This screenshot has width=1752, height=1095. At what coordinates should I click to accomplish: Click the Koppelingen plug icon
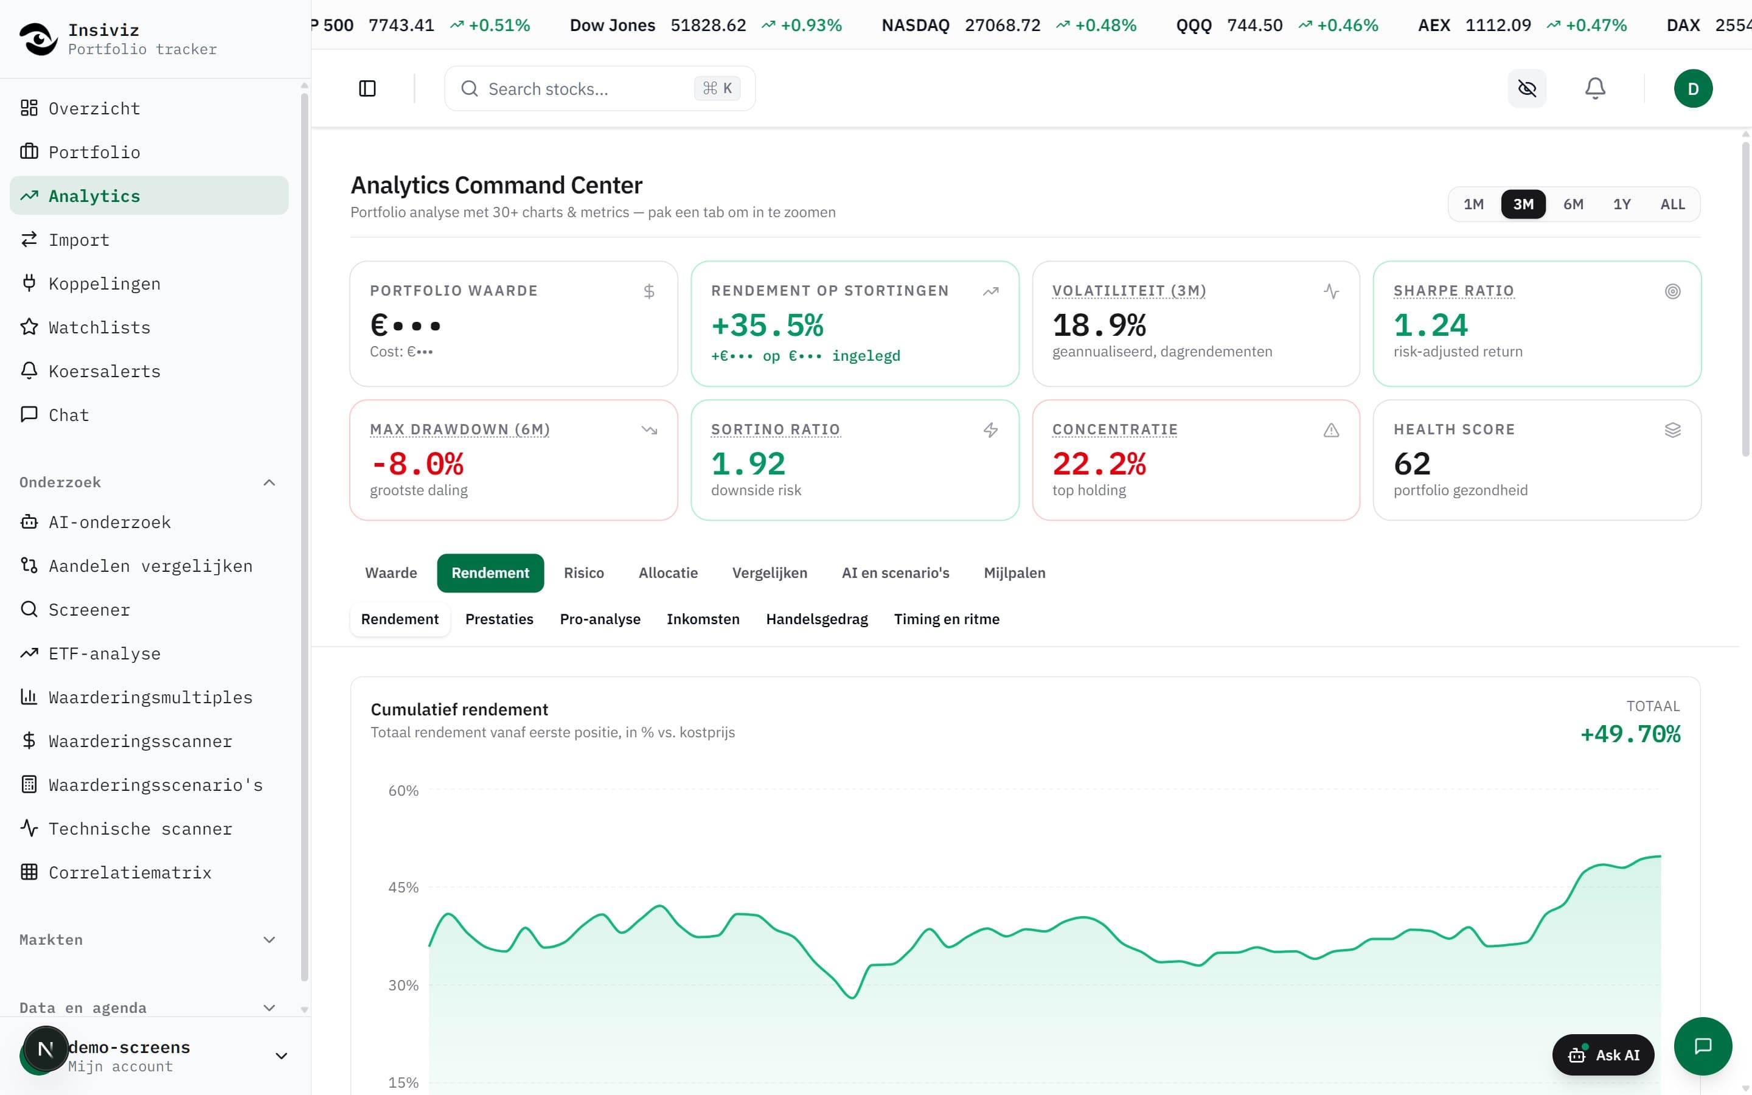pos(29,283)
